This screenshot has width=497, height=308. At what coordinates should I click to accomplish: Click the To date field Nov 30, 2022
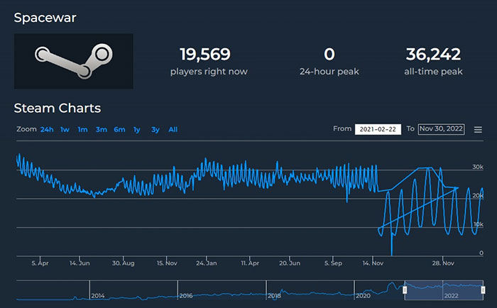[441, 129]
